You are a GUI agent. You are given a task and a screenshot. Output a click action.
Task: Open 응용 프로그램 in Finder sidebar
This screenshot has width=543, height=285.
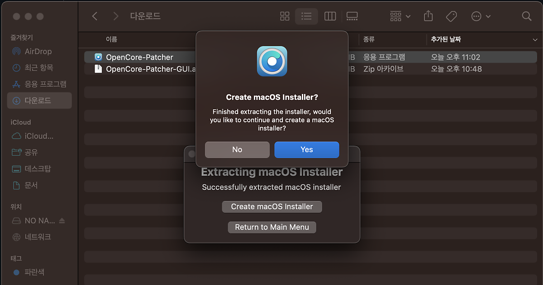[39, 84]
